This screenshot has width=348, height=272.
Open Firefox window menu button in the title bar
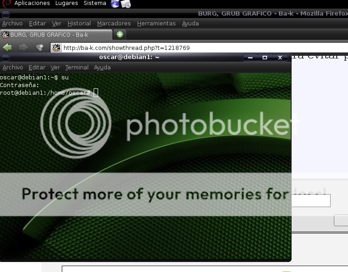pos(5,14)
